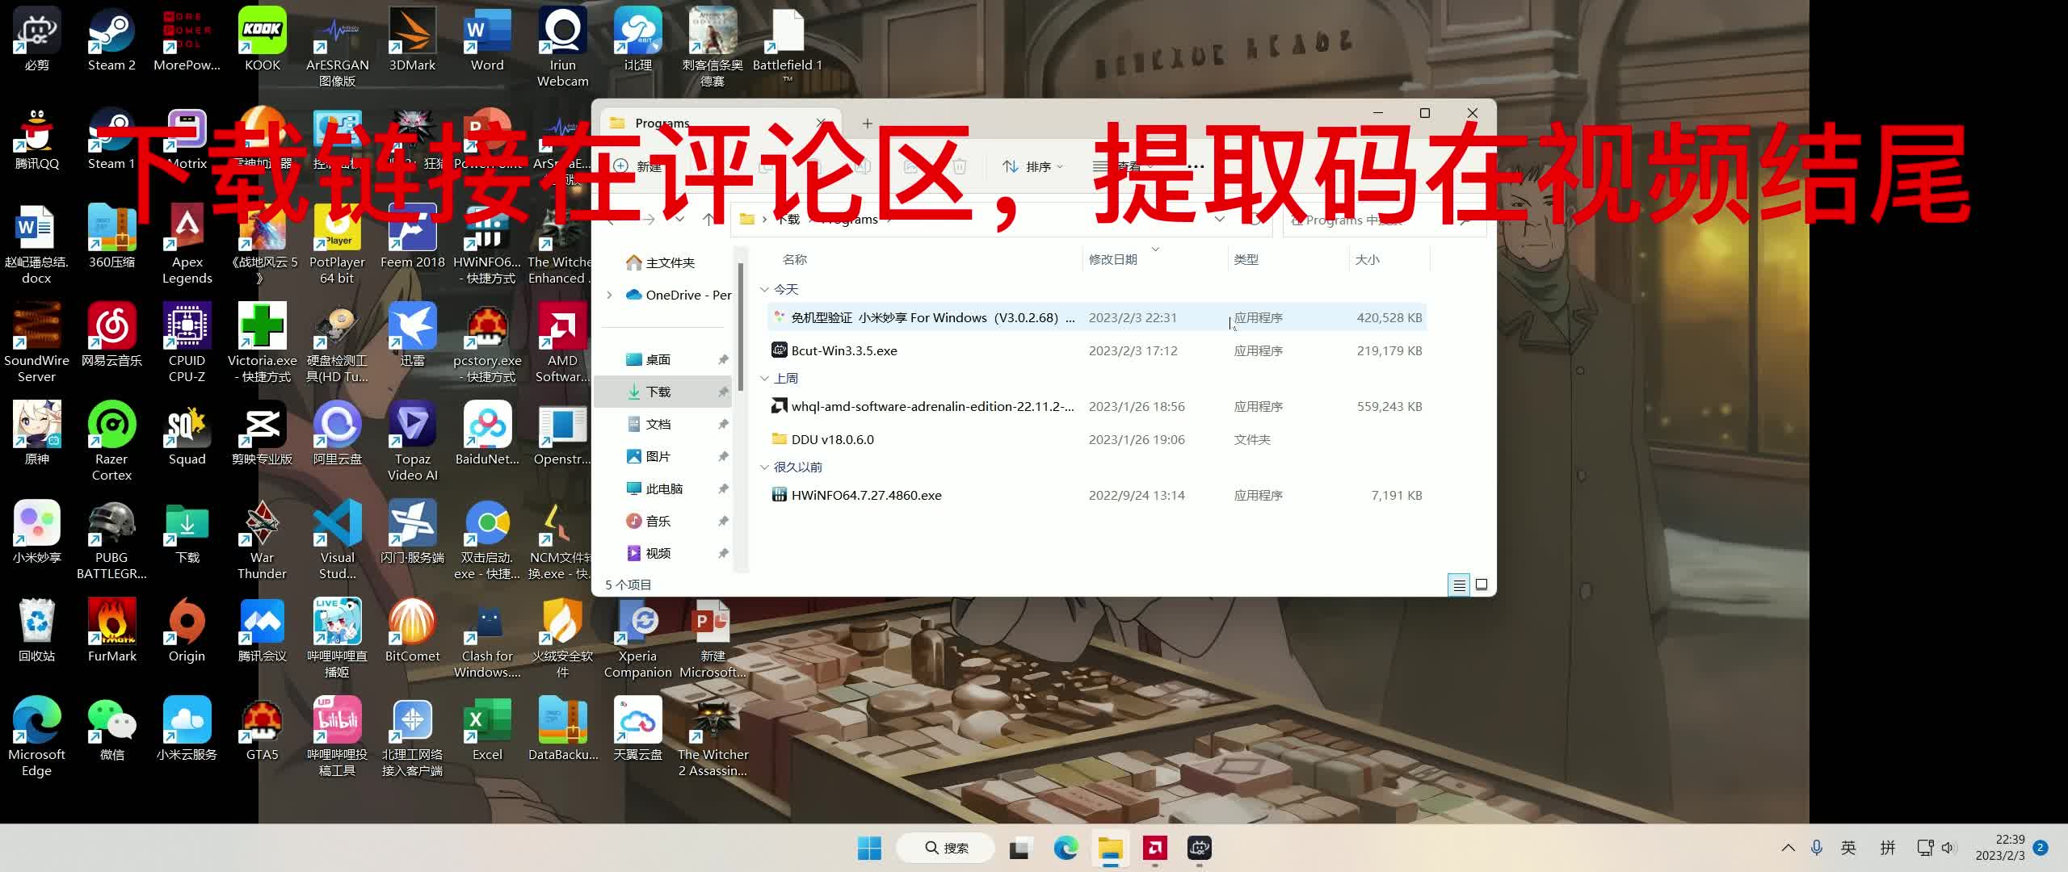Open the Iriun Webcam shortcut
The width and height of the screenshot is (2068, 872).
[x=562, y=47]
